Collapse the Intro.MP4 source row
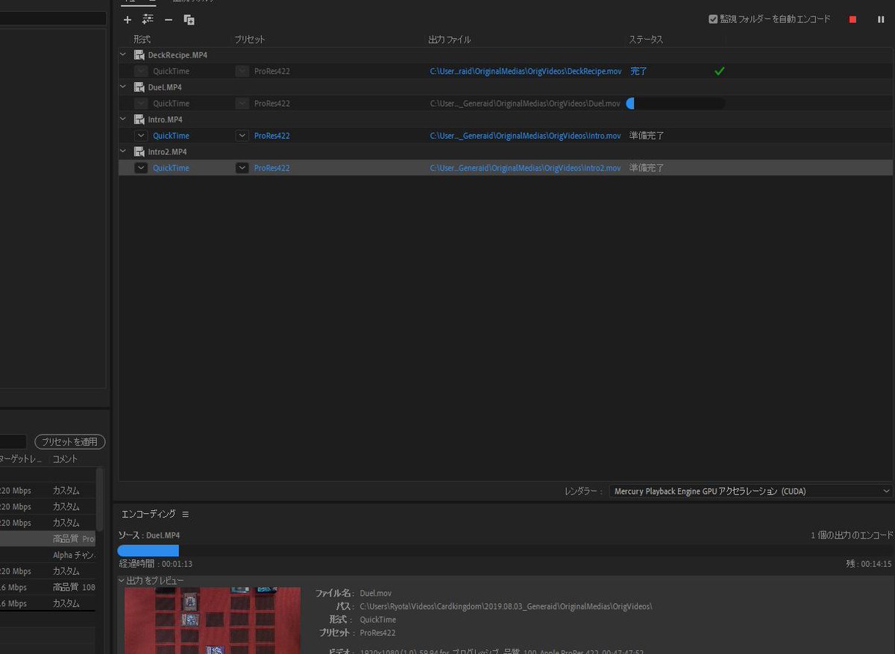The height and width of the screenshot is (654, 895). click(123, 119)
